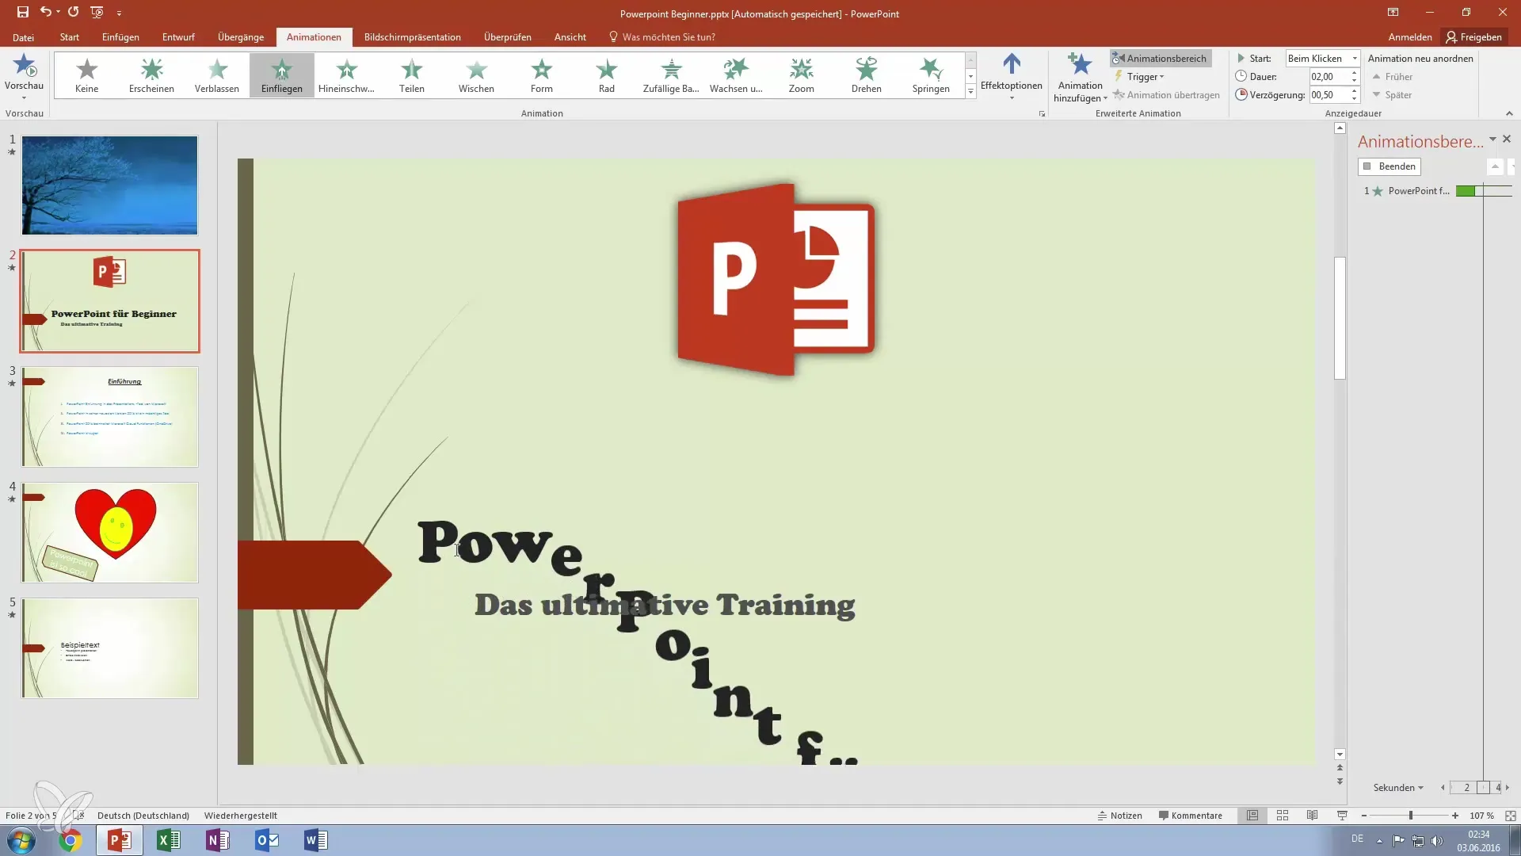
Task: Increase Verzögerung with up stepper
Action: 1354,90
